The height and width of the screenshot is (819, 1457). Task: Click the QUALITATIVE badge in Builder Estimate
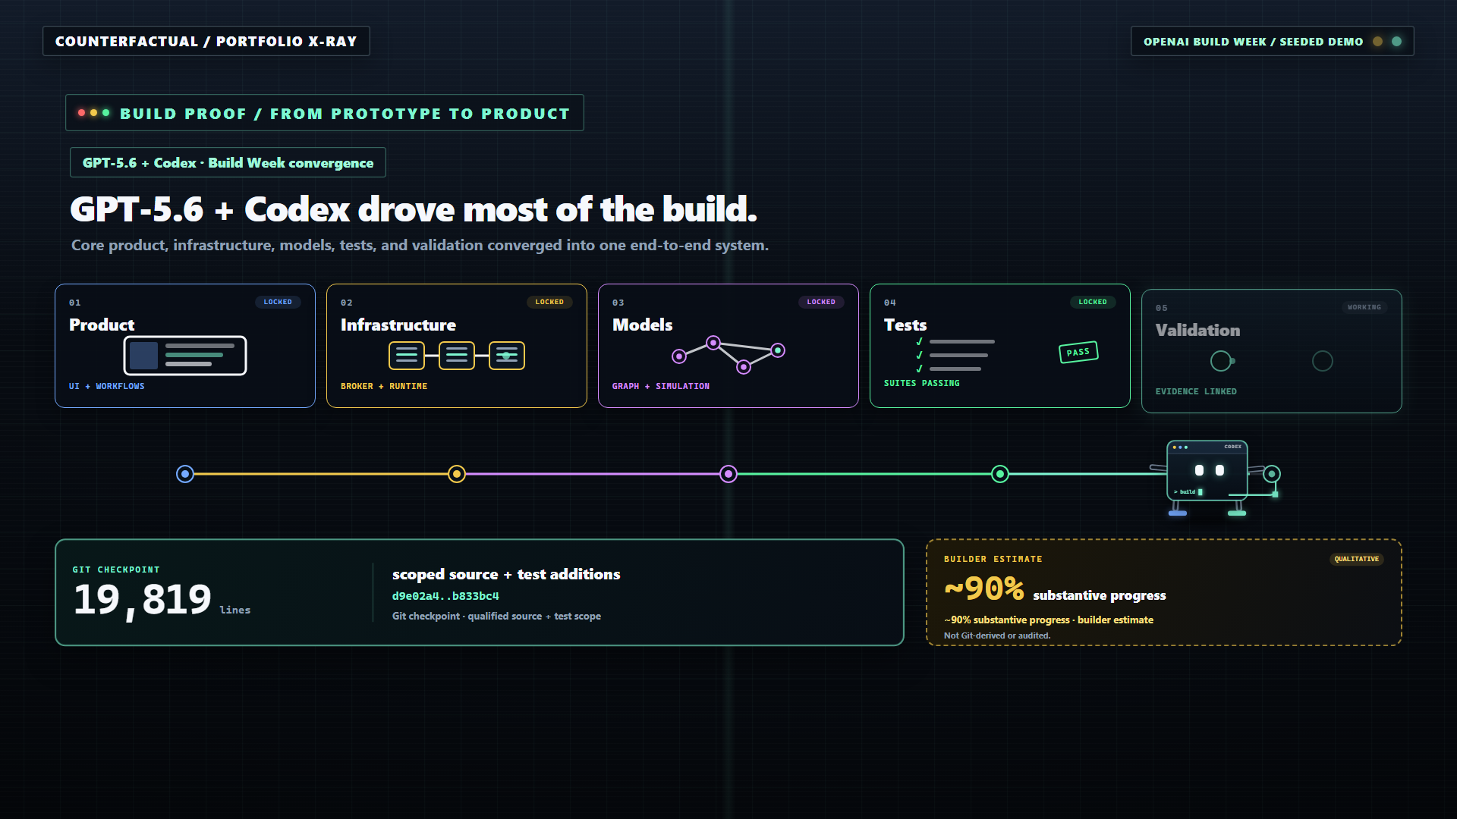coord(1357,559)
